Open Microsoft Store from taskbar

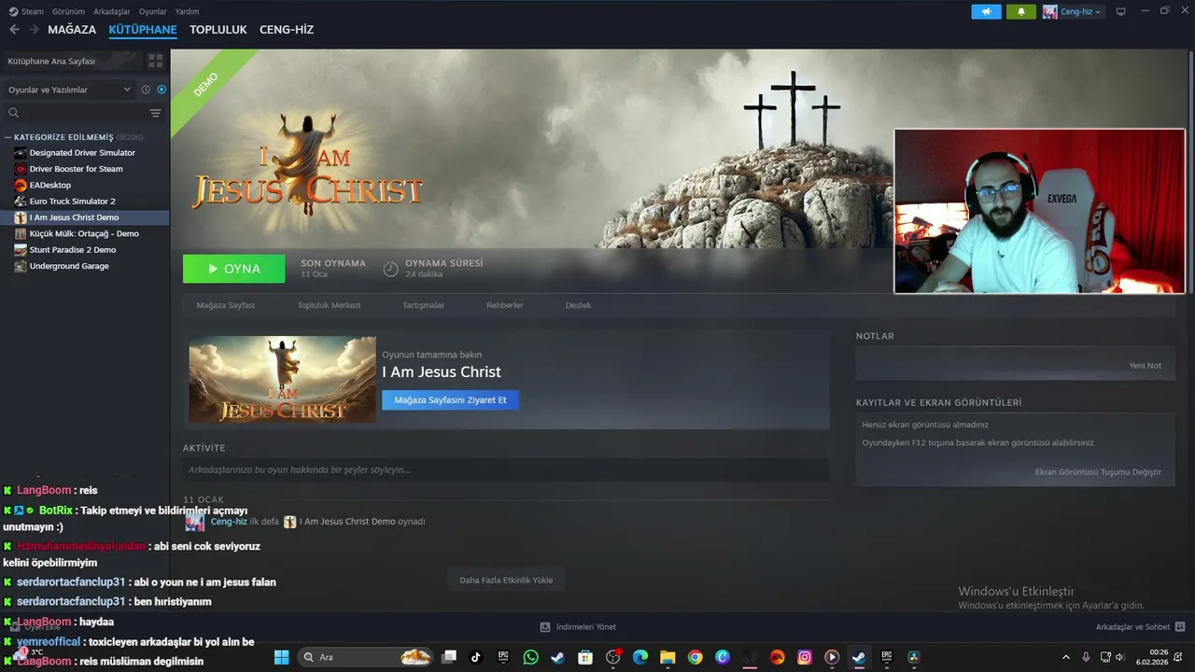585,657
